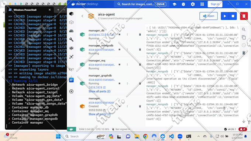Open the Images view in Docker sidebar

pos(71,22)
